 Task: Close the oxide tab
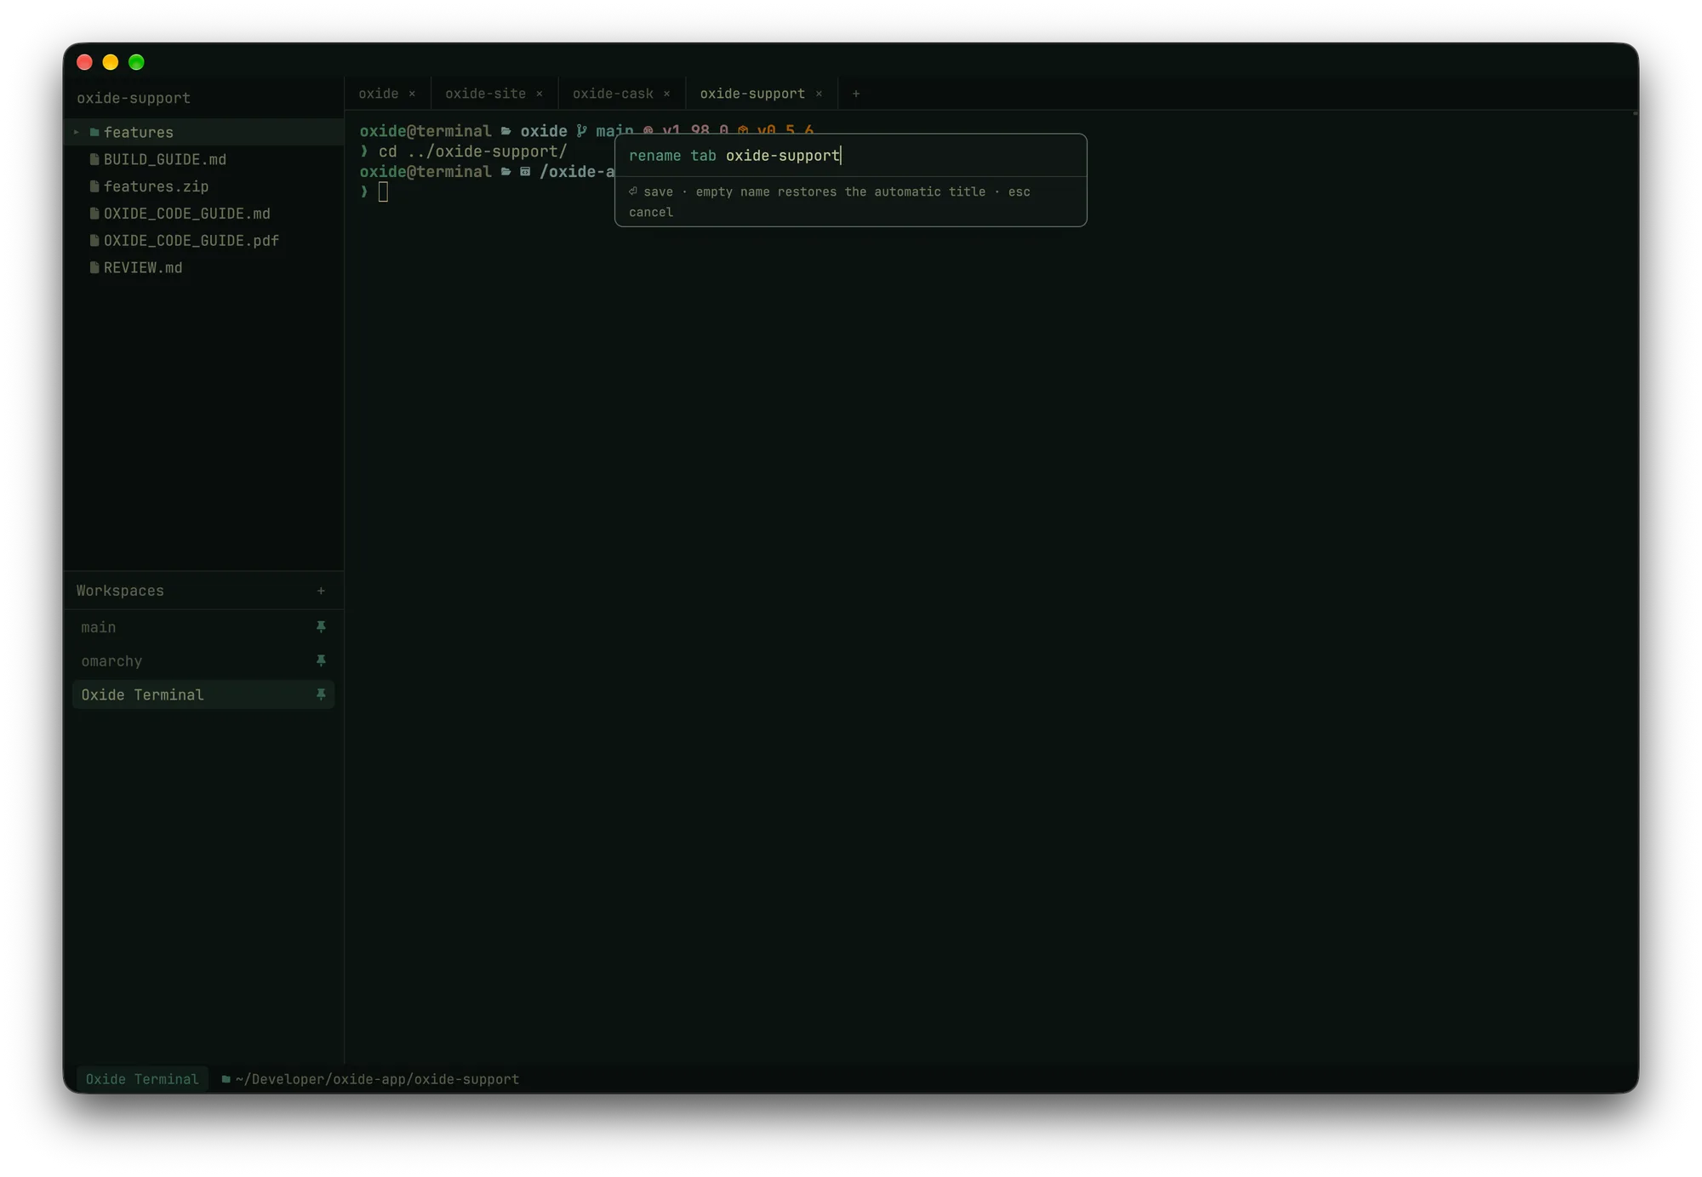click(x=412, y=94)
